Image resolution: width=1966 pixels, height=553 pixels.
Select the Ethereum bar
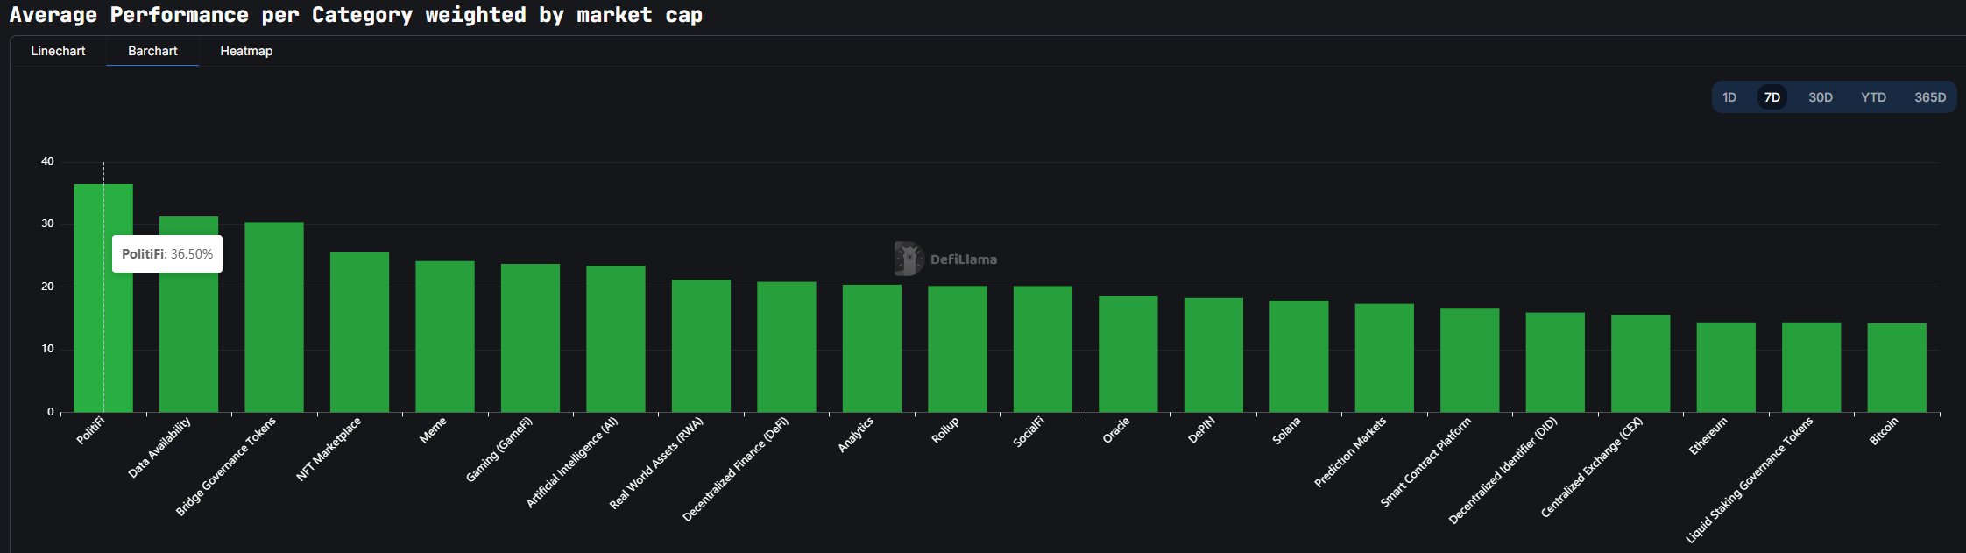(1726, 368)
